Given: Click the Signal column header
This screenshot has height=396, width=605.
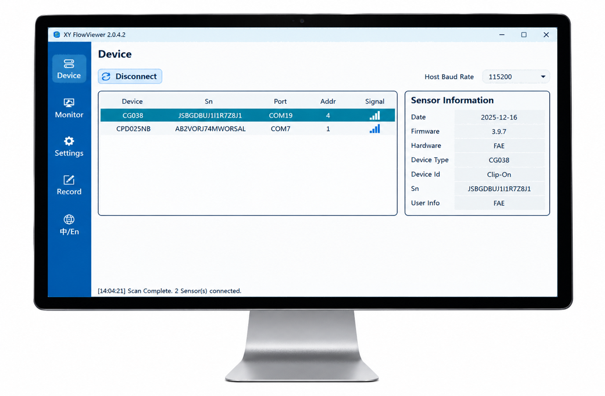Looking at the screenshot, I should (375, 101).
